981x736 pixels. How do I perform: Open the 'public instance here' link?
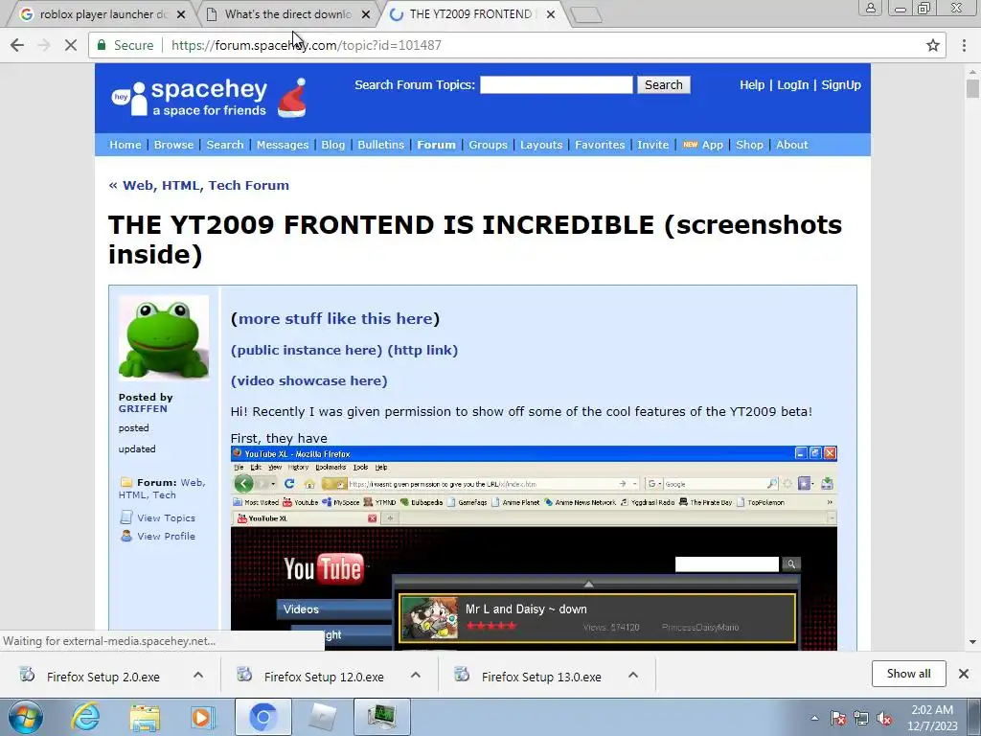307,350
